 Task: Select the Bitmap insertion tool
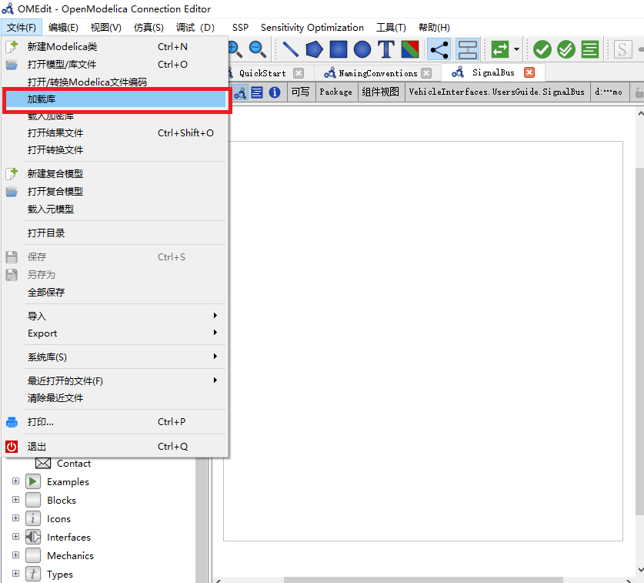click(409, 48)
